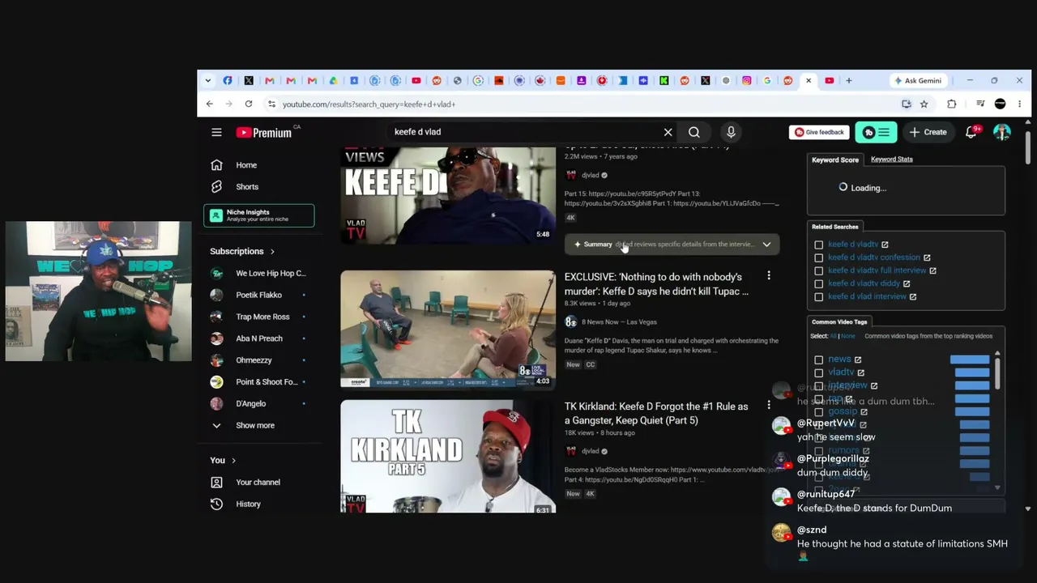Viewport: 1037px width, 583px height.
Task: Open 'keefe d vladtv' related search externally
Action: point(885,245)
